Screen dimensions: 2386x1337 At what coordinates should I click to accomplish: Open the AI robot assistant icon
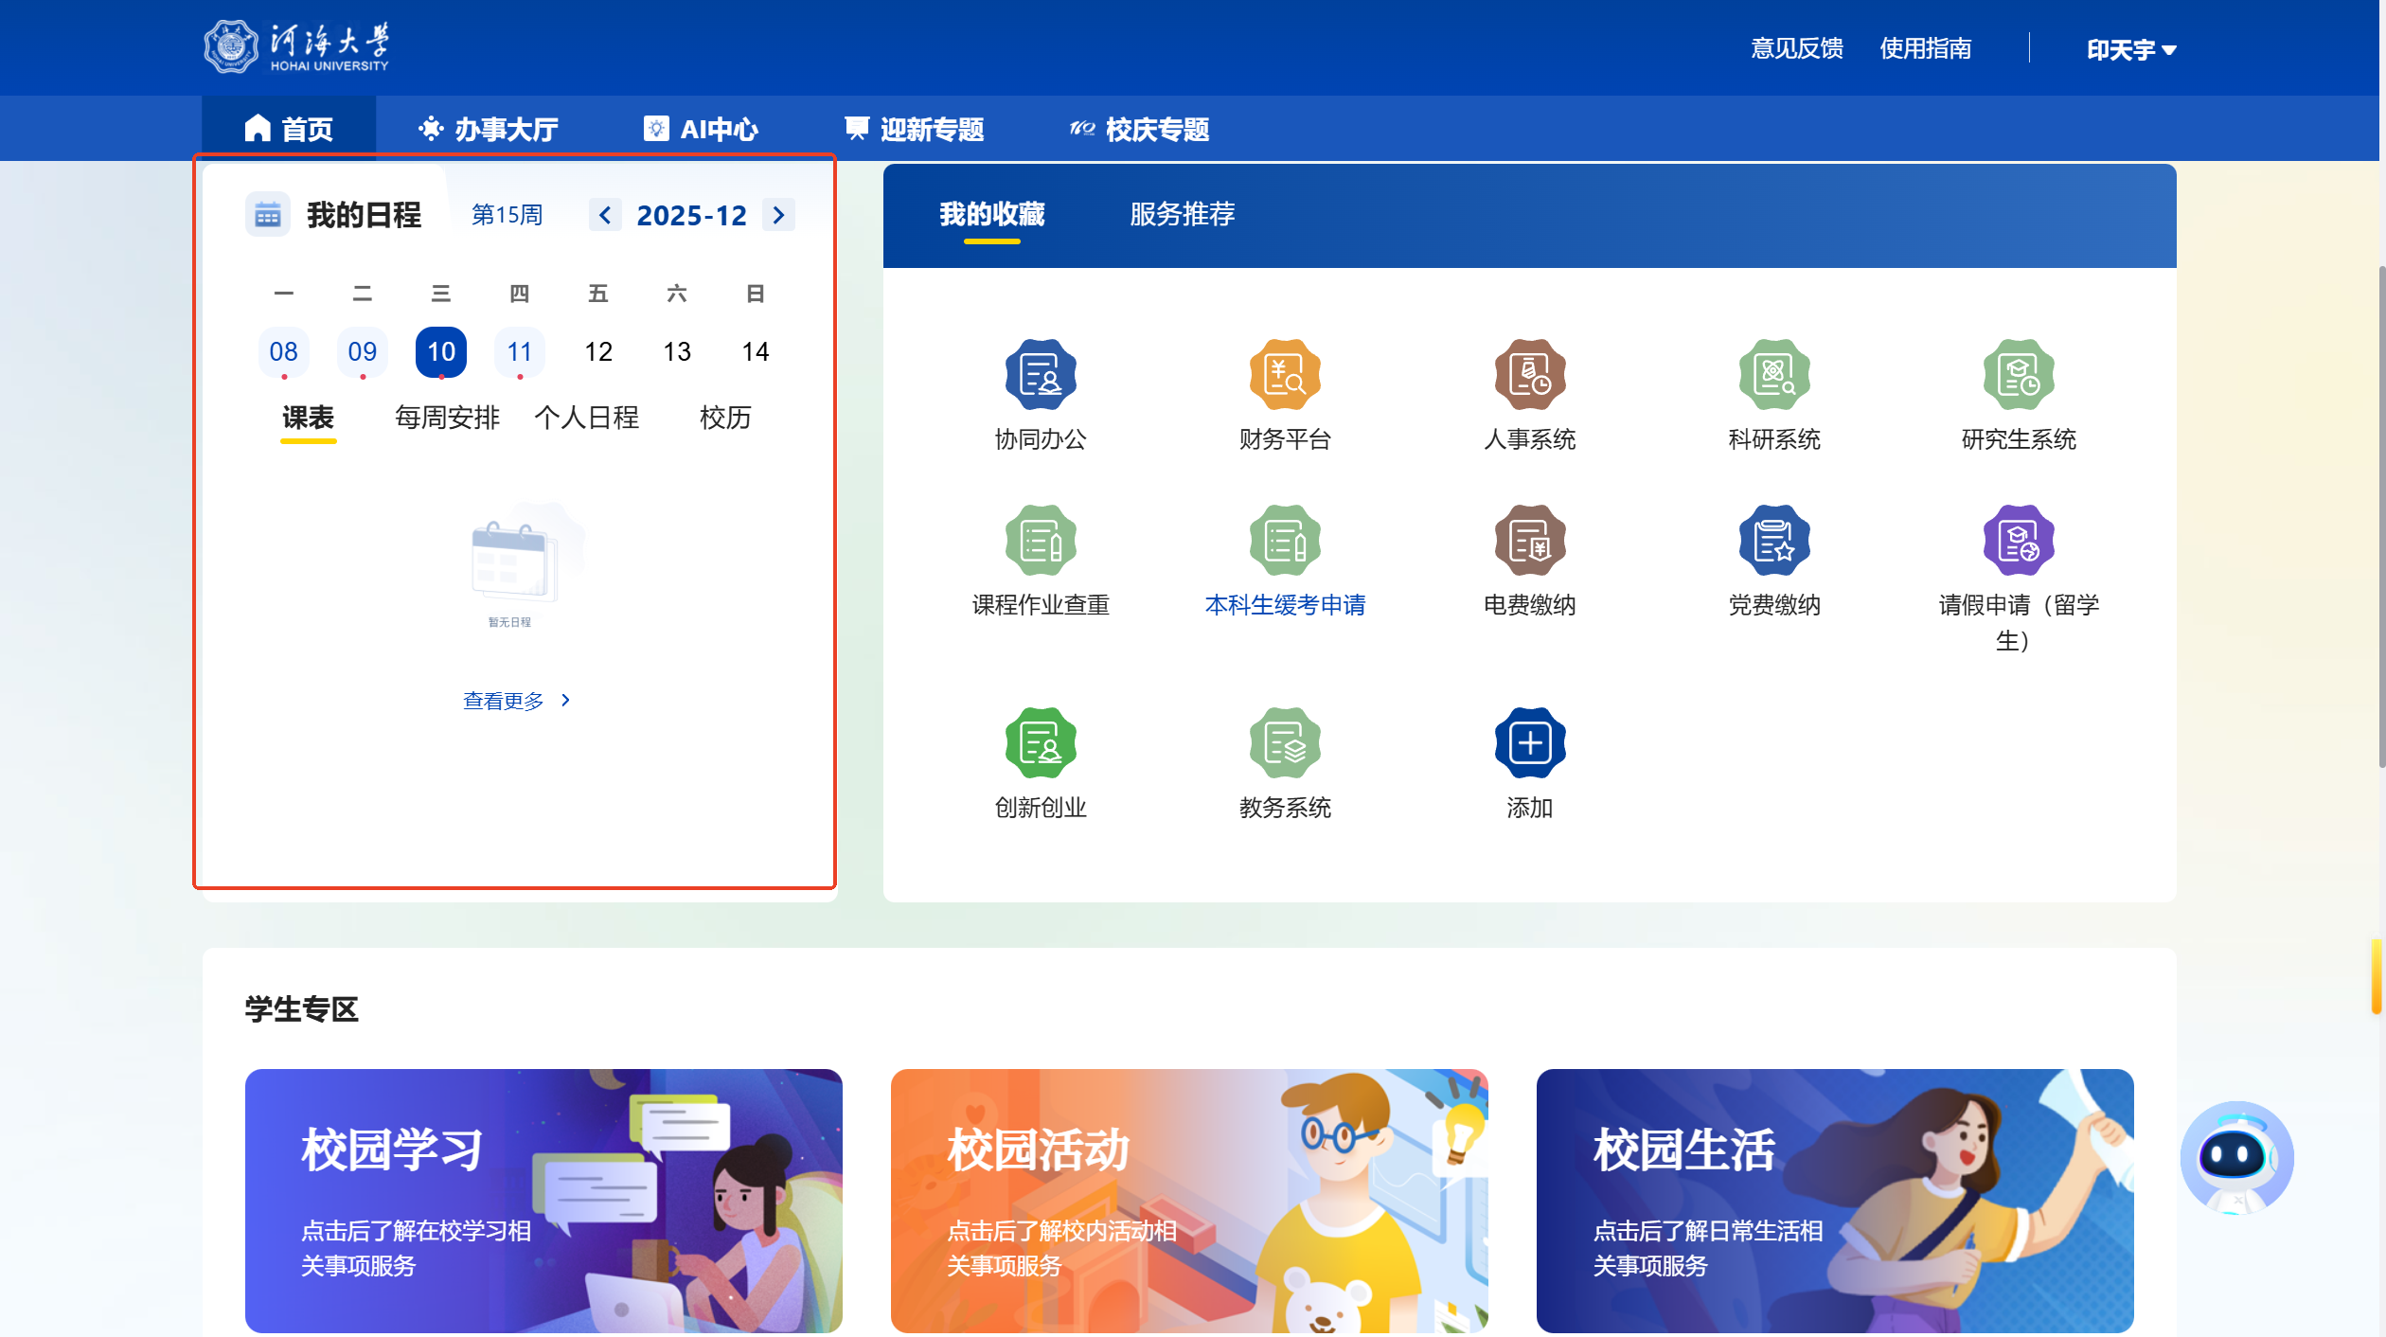[2236, 1157]
